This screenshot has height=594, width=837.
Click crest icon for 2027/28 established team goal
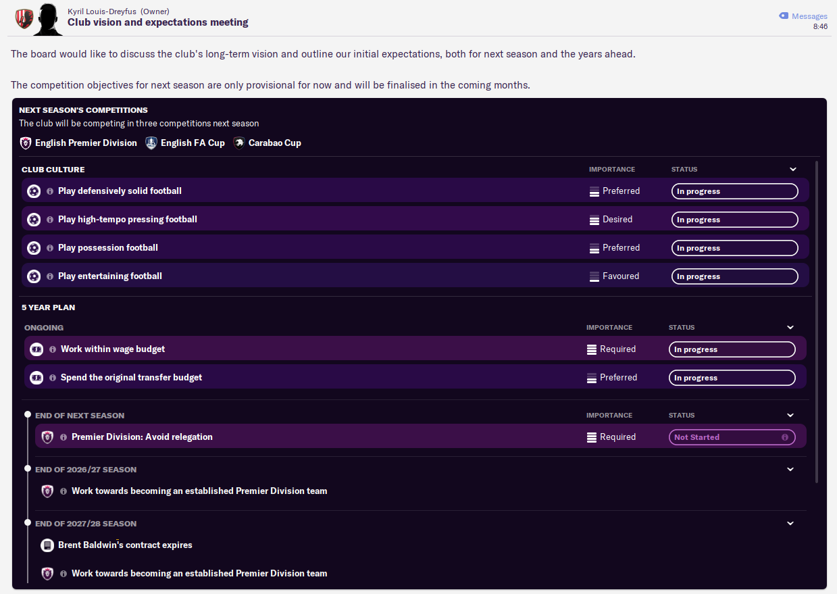pos(47,574)
